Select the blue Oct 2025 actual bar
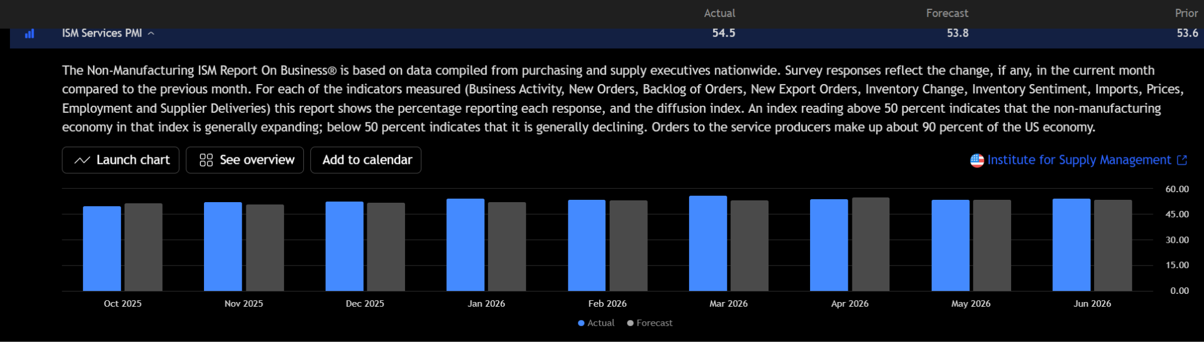Image resolution: width=1204 pixels, height=342 pixels. tap(102, 249)
